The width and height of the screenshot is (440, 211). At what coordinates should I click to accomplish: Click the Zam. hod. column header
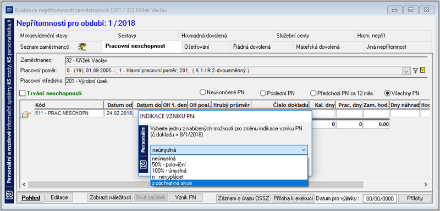pos(376,105)
